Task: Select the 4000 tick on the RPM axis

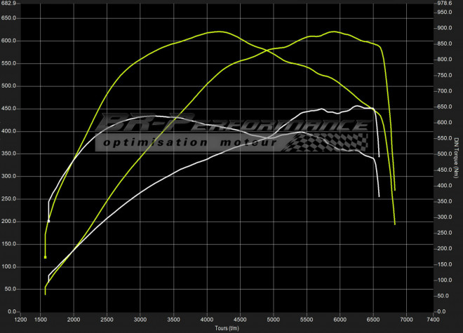Action: [x=207, y=319]
